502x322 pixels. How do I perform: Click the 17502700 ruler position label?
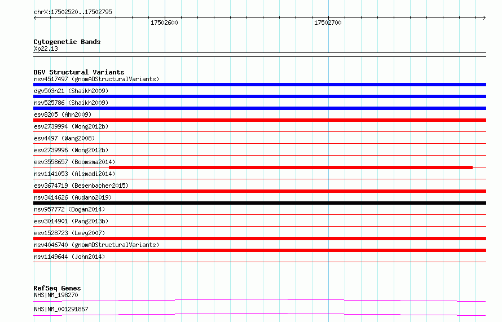pyautogui.click(x=328, y=23)
